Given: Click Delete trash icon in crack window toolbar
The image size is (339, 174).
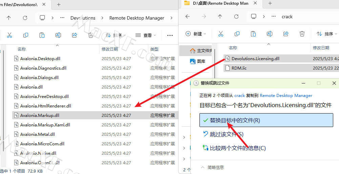Looking at the screenshot, I should (302, 34).
